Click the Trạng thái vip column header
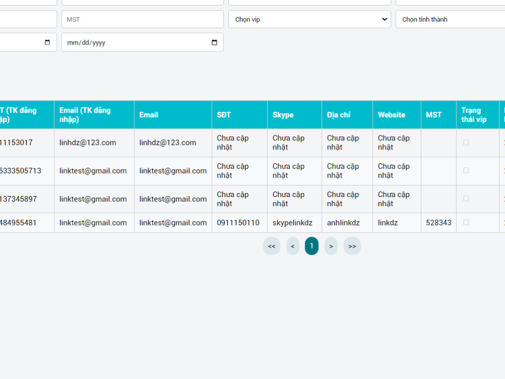The height and width of the screenshot is (379, 505). (x=478, y=115)
